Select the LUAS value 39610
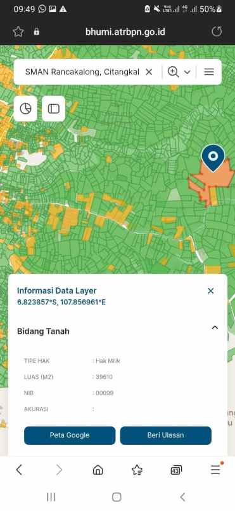This screenshot has height=511, width=235. [x=104, y=377]
